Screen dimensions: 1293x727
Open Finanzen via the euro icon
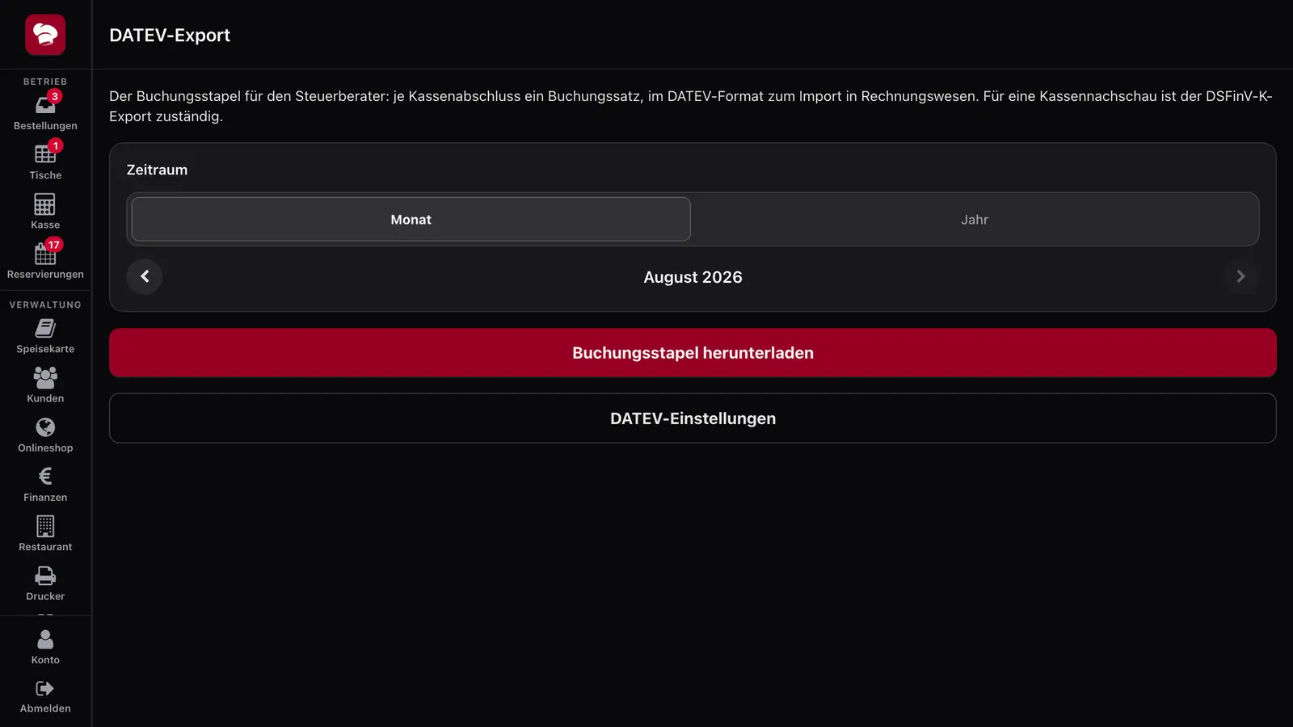[x=45, y=485]
